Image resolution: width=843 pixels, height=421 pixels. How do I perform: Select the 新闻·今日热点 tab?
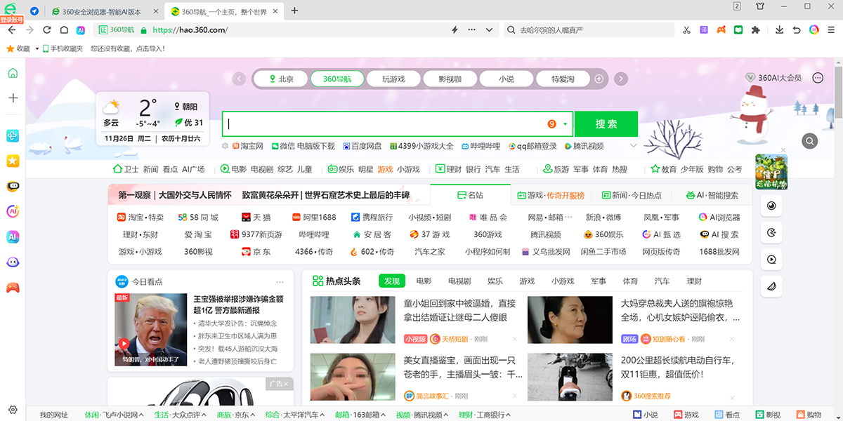[636, 195]
